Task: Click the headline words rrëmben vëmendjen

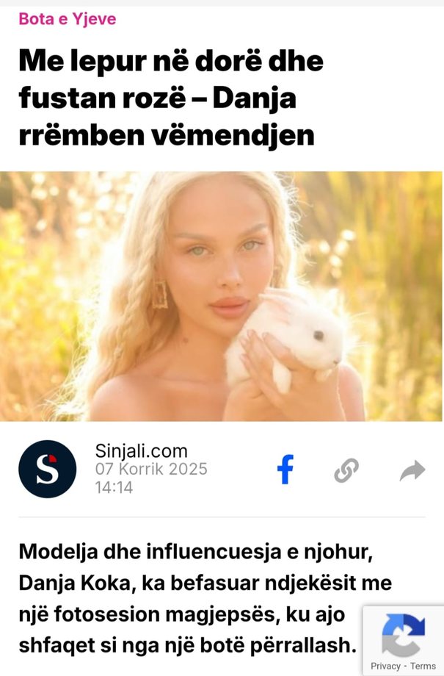Action: click(x=167, y=135)
